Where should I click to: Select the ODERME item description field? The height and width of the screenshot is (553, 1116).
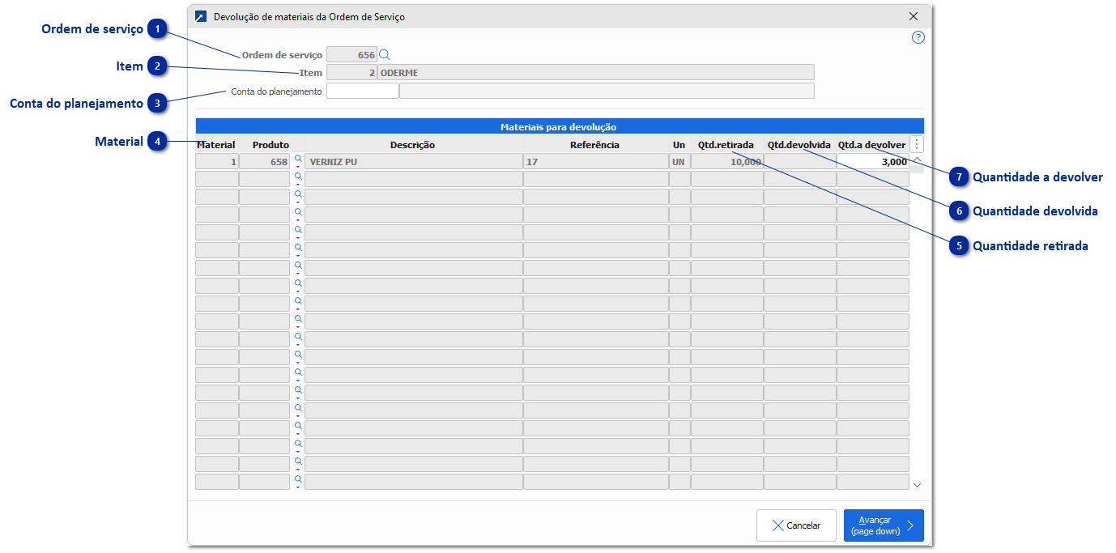(x=596, y=73)
